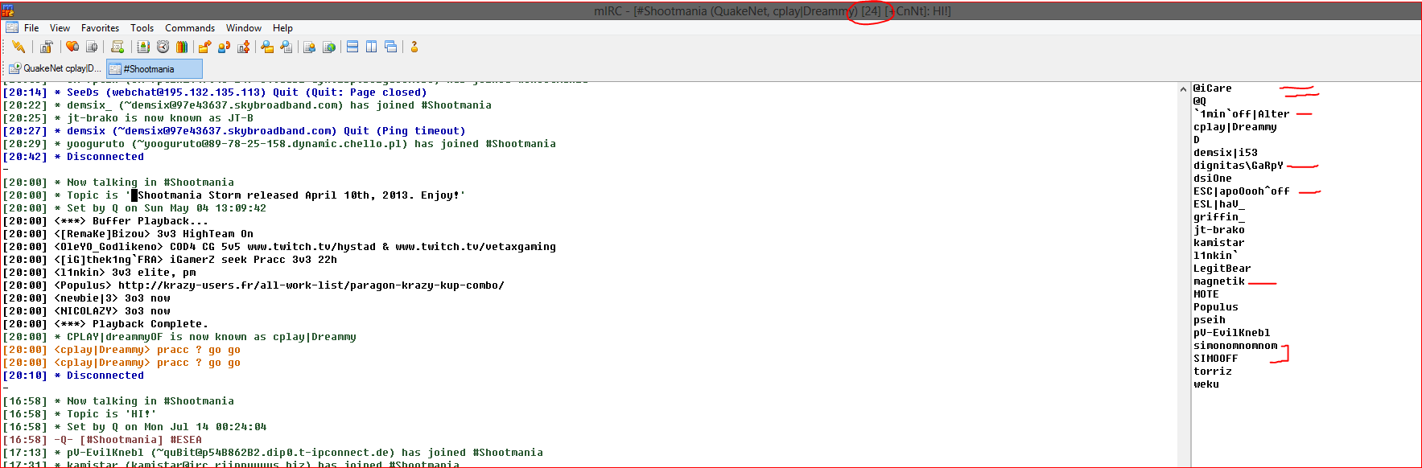Switch to the #Shootmania channel tab
Screen dimensions: 1422x468
click(154, 68)
